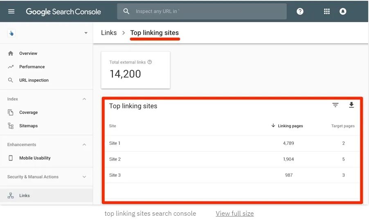Click the Total external links info icon
The image size is (369, 221).
[150, 62]
